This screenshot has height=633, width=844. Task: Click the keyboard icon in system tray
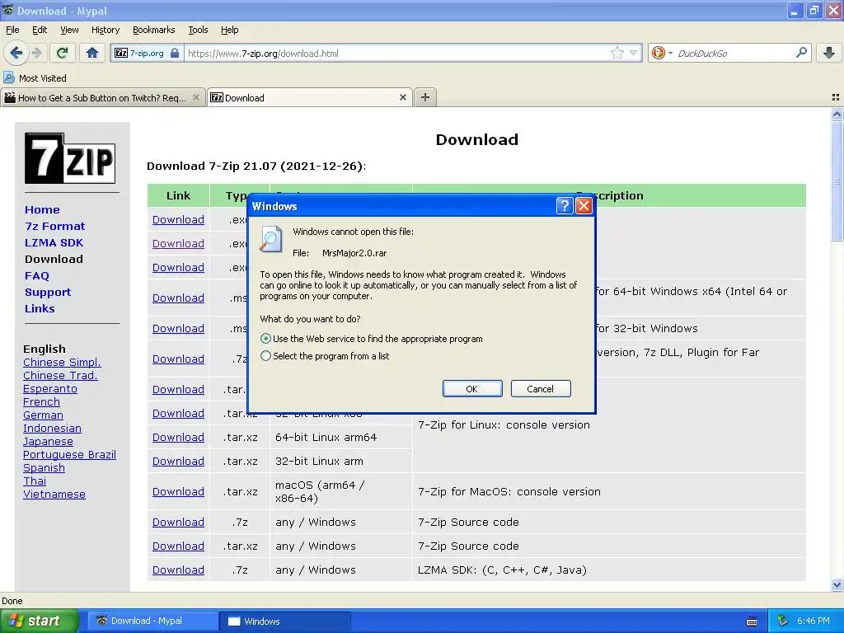(752, 621)
